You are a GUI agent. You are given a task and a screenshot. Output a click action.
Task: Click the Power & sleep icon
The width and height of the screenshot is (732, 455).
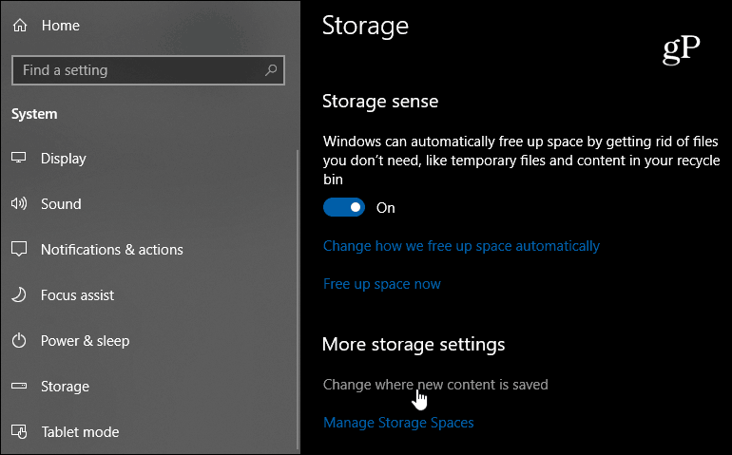[x=19, y=340]
